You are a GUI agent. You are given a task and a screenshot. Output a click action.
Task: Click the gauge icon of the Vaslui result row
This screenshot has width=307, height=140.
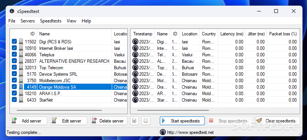pyautogui.click(x=135, y=55)
